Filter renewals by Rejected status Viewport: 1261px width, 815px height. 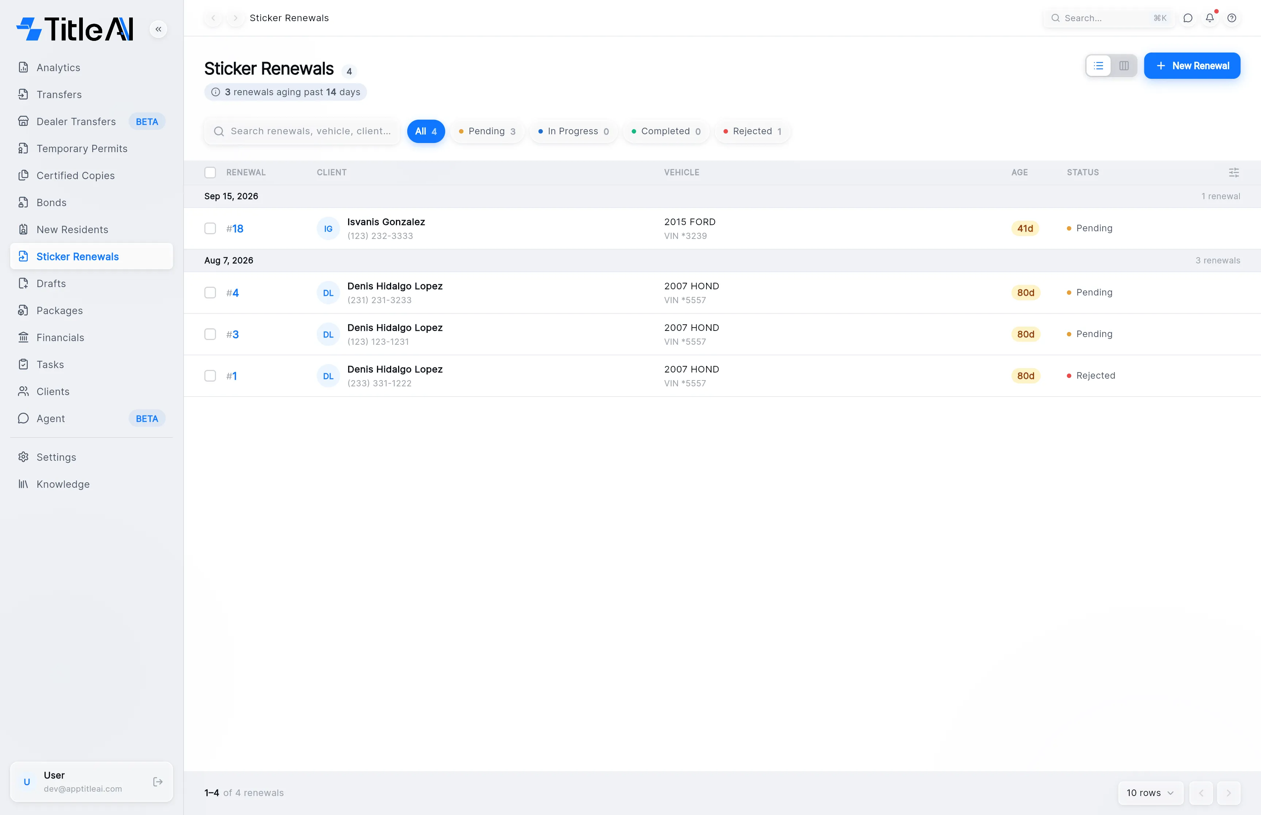pyautogui.click(x=752, y=131)
